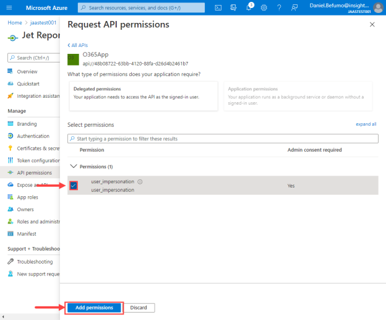Screen dimensions: 386x320
Task: Open the Manifest menu item
Action: 27,234
